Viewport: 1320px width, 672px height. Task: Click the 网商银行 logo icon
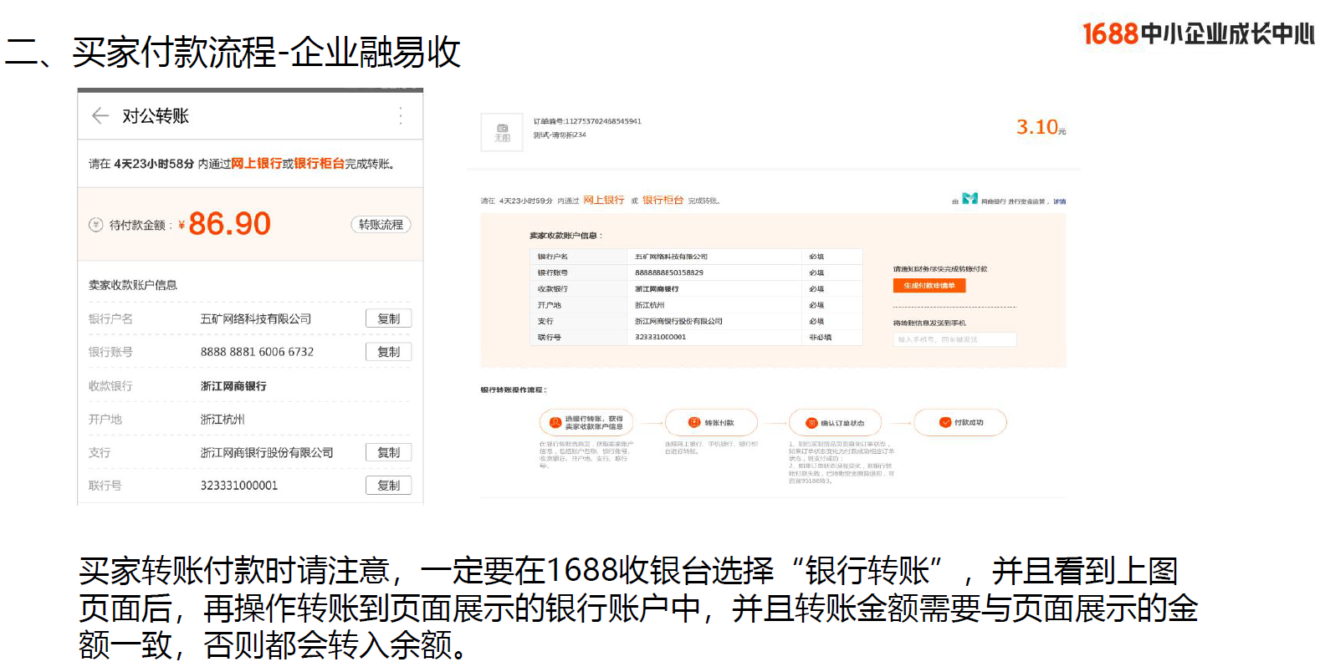click(x=970, y=199)
